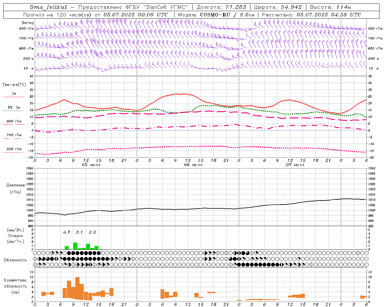Click the 06 июля date label
Image resolution: width=384 pixels, height=307 pixels.
[x=193, y=165]
